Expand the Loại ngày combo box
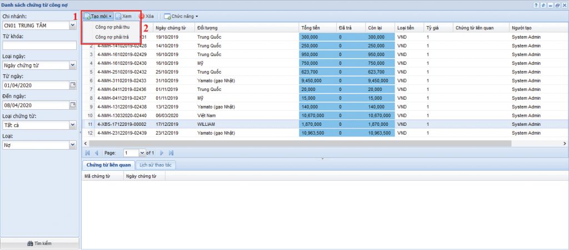The width and height of the screenshot is (569, 250). point(73,65)
